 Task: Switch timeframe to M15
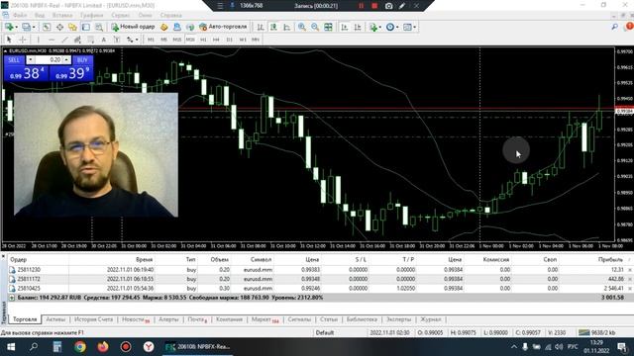click(176, 40)
